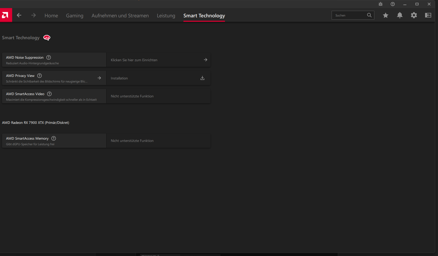Open the Home tab
The height and width of the screenshot is (256, 438).
tap(51, 16)
